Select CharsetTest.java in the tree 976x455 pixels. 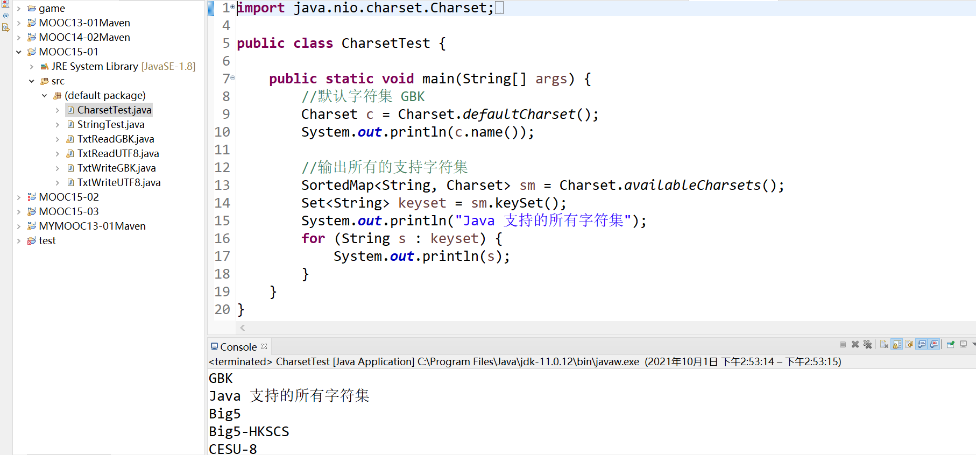tap(114, 110)
